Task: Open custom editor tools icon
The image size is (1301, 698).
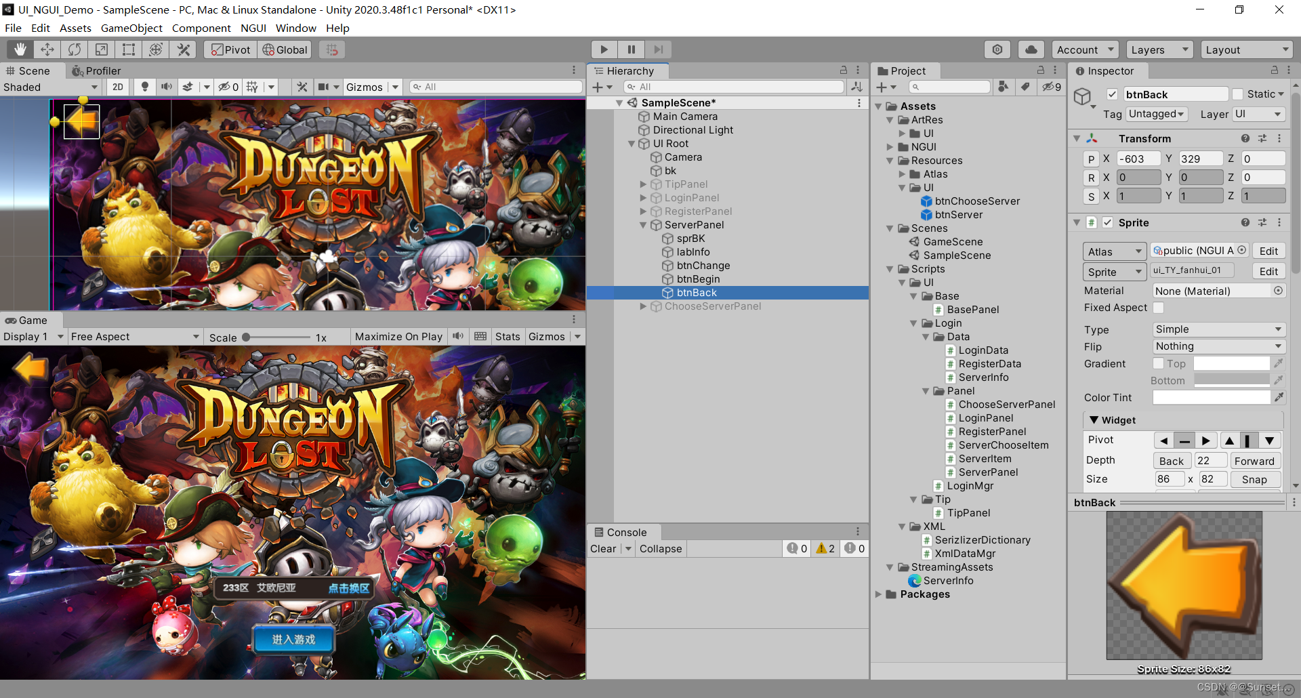Action: (x=183, y=49)
